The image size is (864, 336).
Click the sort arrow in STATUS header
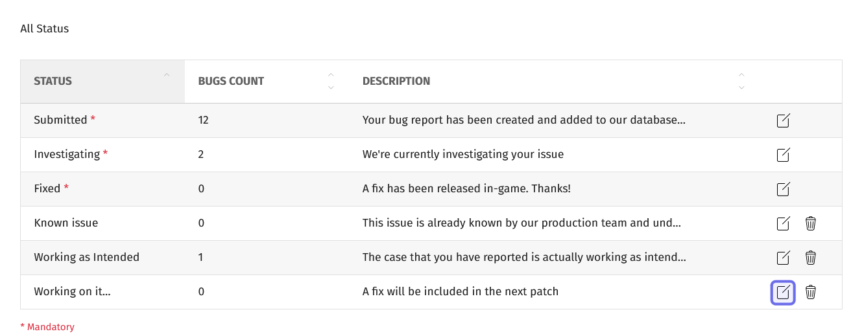(x=167, y=75)
